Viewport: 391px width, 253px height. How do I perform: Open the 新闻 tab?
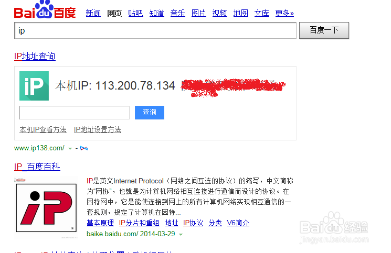click(x=93, y=13)
